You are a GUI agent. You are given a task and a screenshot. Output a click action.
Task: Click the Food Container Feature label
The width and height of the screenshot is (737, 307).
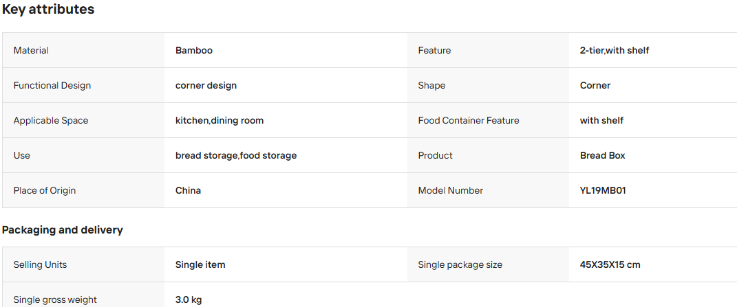(469, 121)
